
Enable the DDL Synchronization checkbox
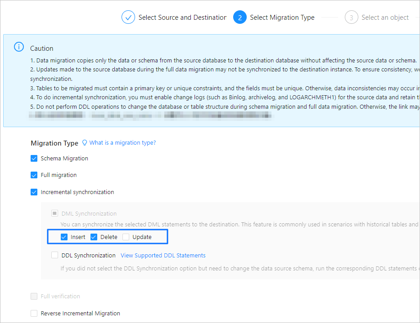point(54,256)
